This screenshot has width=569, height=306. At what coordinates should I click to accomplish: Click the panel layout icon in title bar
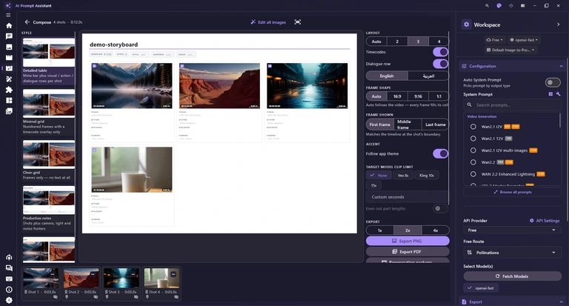tap(522, 6)
